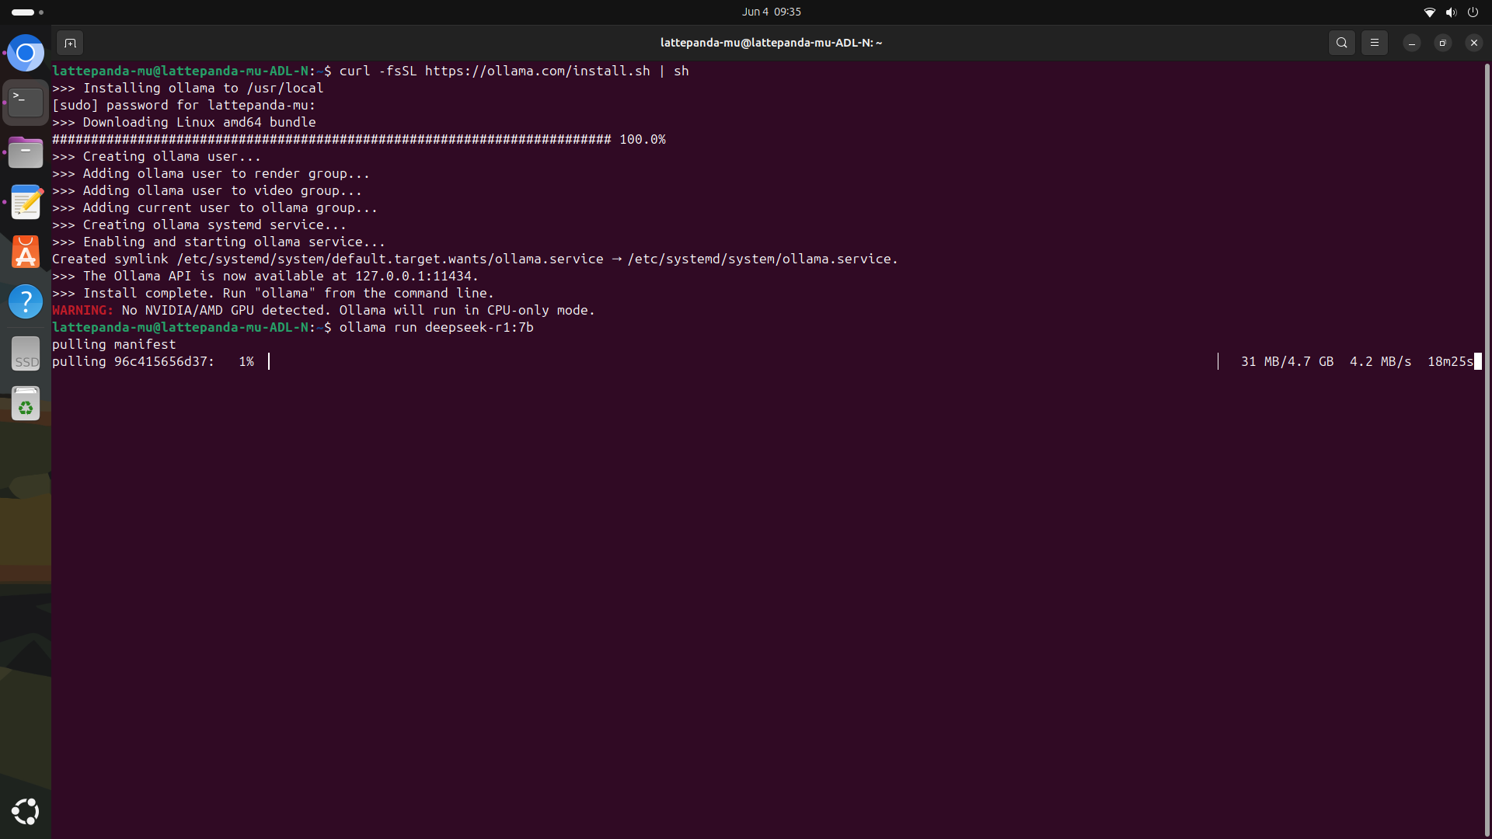1492x839 pixels.
Task: Open the Help application in the dock
Action: pyautogui.click(x=26, y=301)
